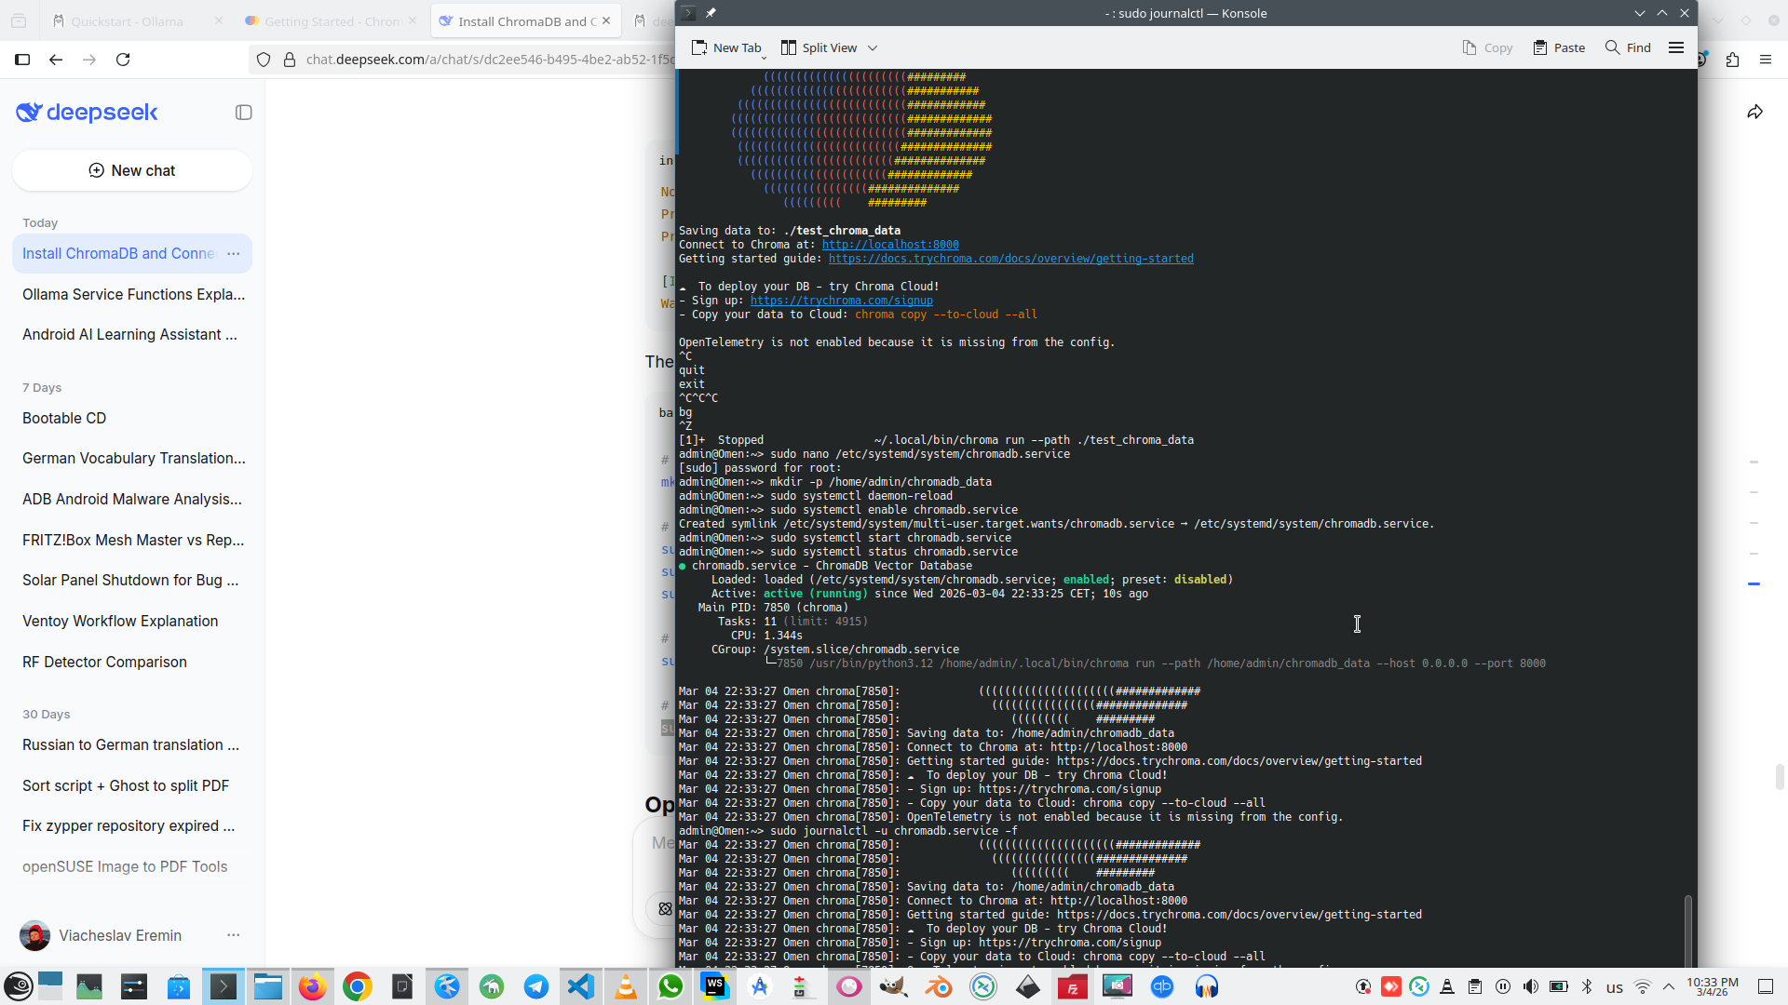The width and height of the screenshot is (1788, 1005).
Task: Click the Paste toolbar button
Action: pyautogui.click(x=1559, y=47)
